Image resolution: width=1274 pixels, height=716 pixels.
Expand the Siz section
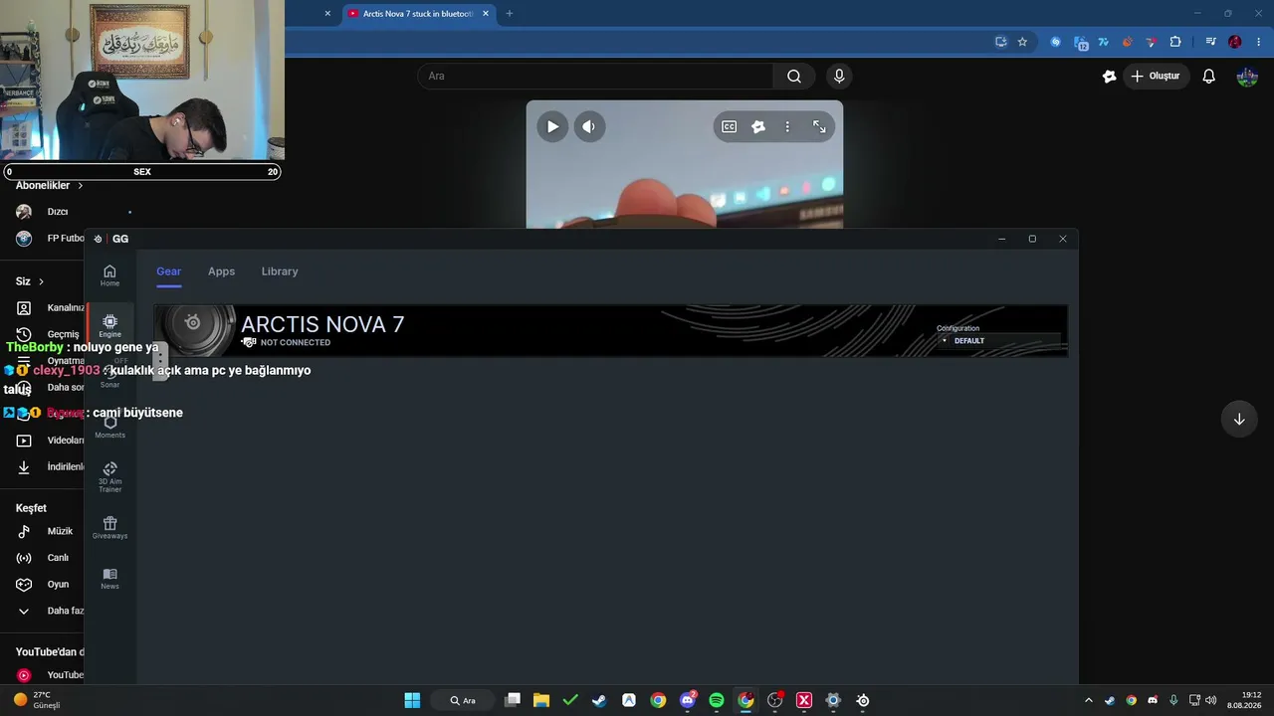click(x=30, y=281)
